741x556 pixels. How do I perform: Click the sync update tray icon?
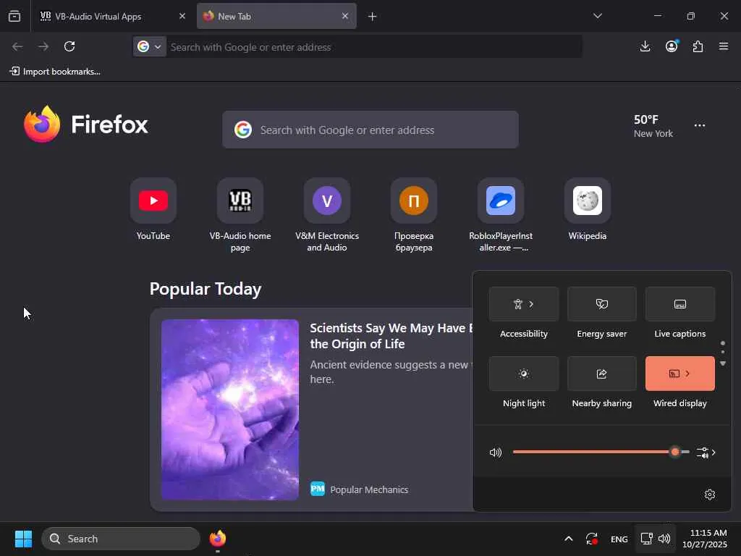tap(592, 539)
